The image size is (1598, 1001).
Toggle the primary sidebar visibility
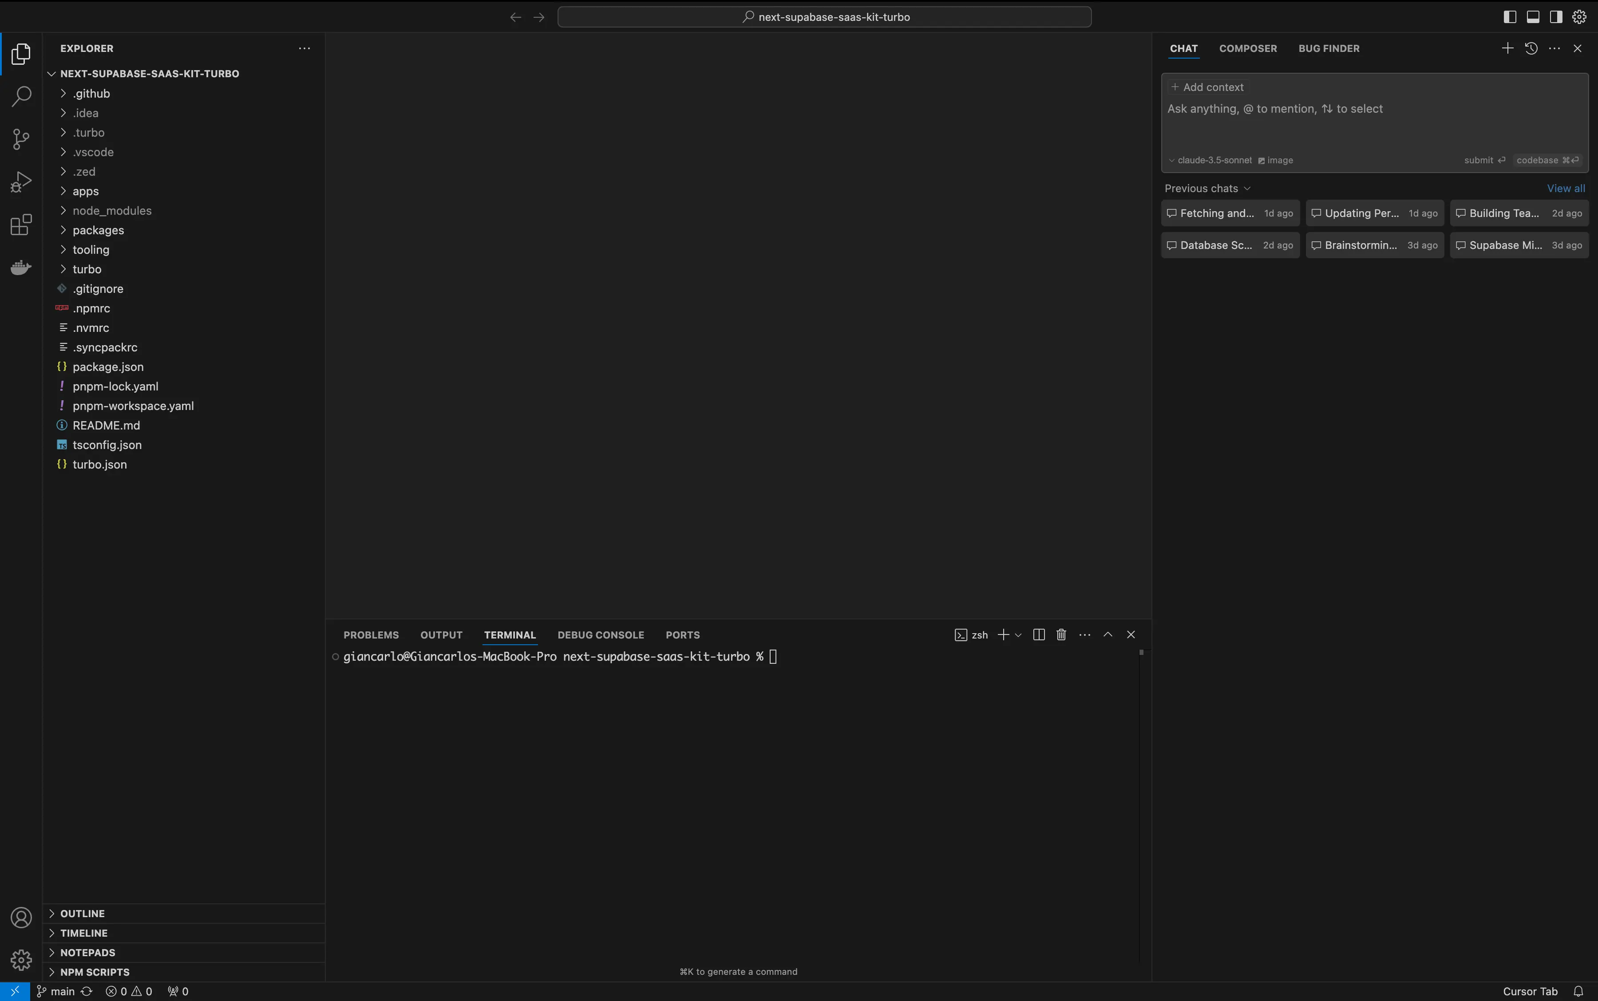[1510, 16]
